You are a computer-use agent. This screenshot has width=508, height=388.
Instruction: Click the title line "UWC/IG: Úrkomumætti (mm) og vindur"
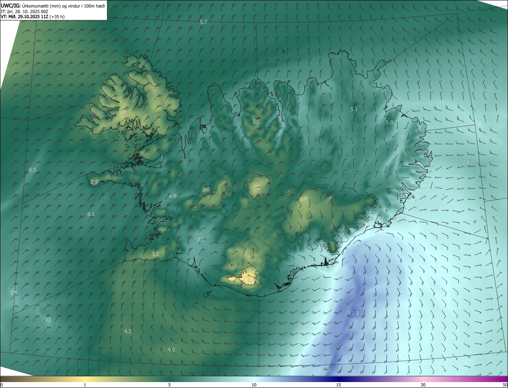pyautogui.click(x=52, y=6)
